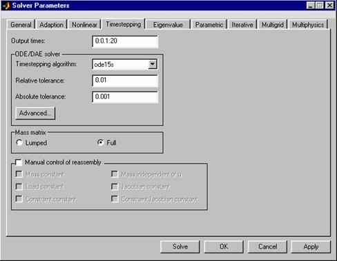Image resolution: width=337 pixels, height=261 pixels.
Task: Switch to the Eigenvalue tab
Action: [x=168, y=25]
